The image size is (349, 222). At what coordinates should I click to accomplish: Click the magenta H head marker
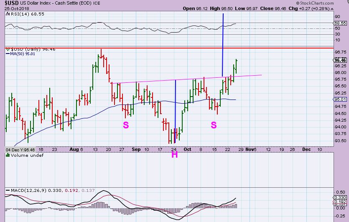click(x=174, y=155)
